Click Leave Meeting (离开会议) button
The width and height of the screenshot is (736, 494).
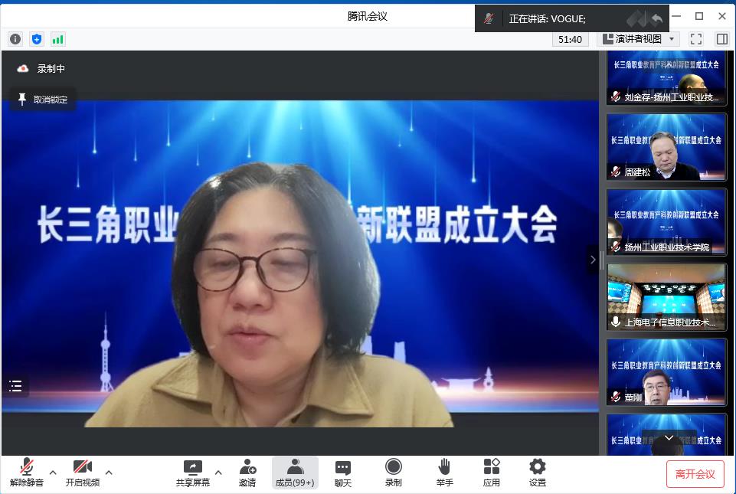pyautogui.click(x=695, y=474)
